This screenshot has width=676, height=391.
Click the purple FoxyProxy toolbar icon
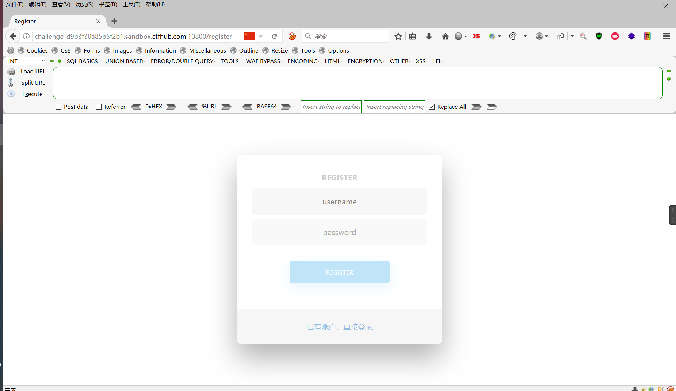[x=631, y=36]
